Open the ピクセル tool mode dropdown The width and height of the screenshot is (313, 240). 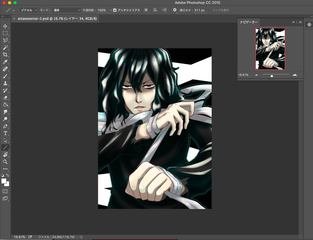[x=28, y=10]
